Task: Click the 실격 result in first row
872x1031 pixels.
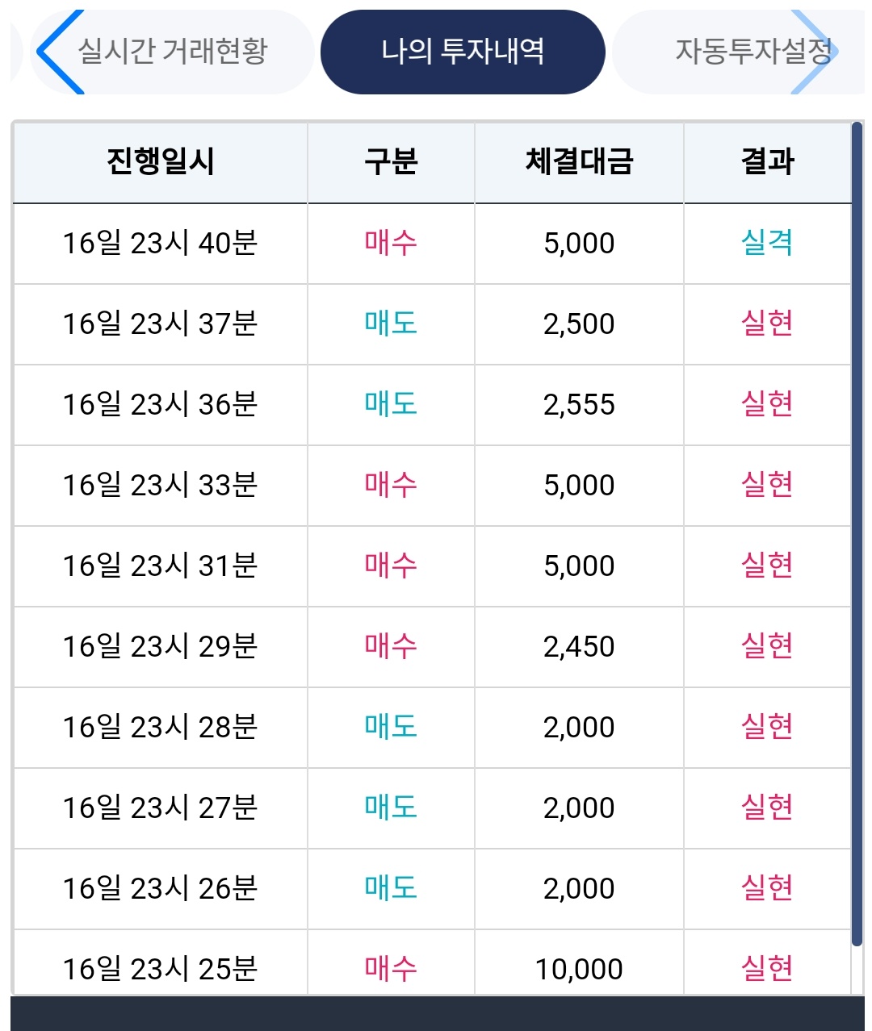Action: click(767, 243)
